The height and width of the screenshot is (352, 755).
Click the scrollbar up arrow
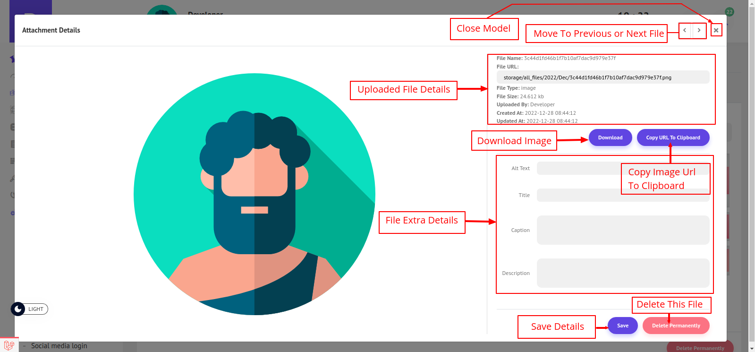751,3
